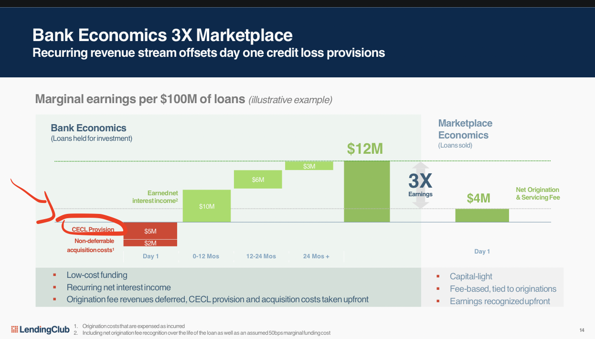
Task: Click the "Marketplace Economics" section heading
Action: 465,129
